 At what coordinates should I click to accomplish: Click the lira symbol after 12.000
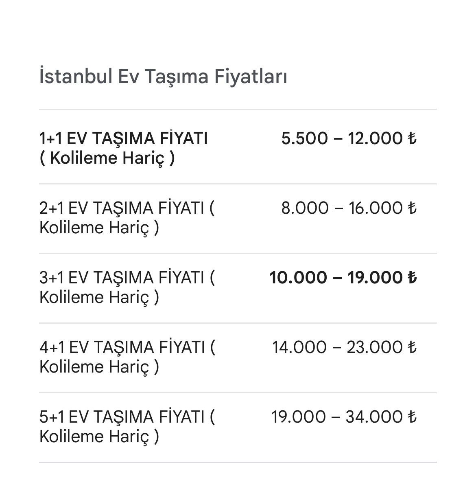(412, 139)
